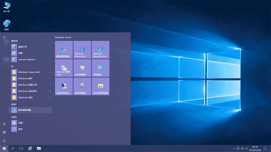Launch the Windows PowerShell ISE tile
The width and height of the screenshot is (271, 152).
pyautogui.click(x=101, y=49)
